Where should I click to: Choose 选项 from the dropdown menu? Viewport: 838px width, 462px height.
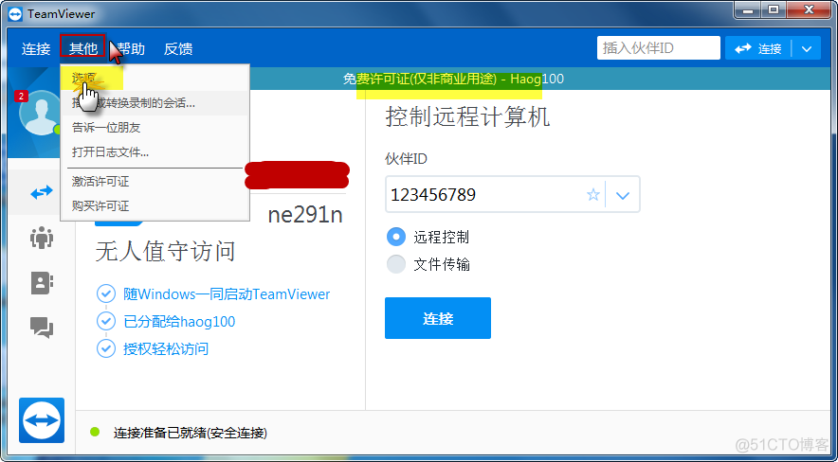click(155, 79)
